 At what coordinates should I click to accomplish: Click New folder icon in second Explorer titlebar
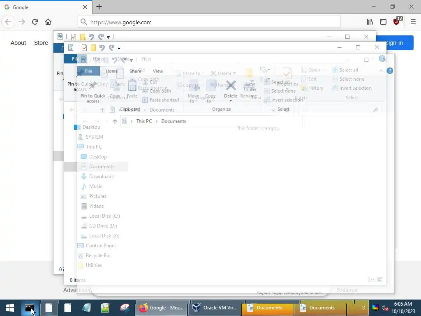pos(93,48)
